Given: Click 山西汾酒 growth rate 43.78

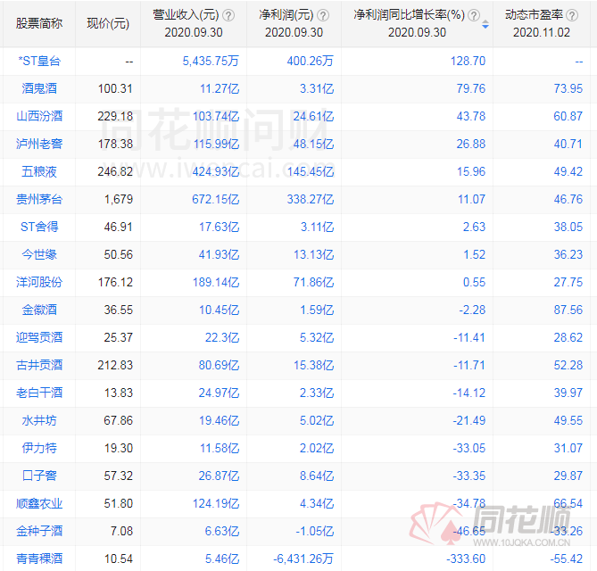Looking at the screenshot, I should pyautogui.click(x=471, y=116).
